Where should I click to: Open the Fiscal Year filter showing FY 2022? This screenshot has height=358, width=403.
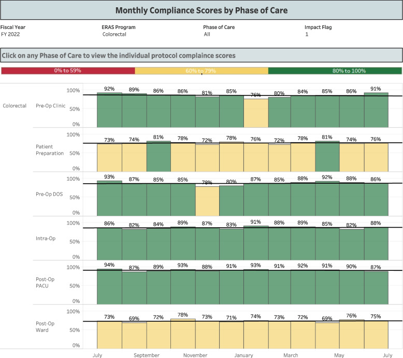click(11, 34)
